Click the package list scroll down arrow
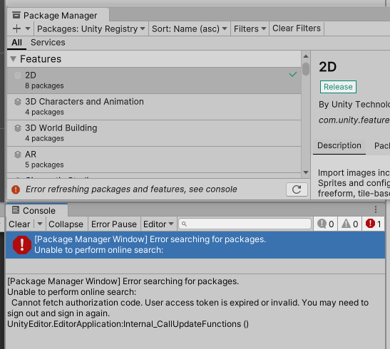Screen dimensions: 390x349 point(306,172)
